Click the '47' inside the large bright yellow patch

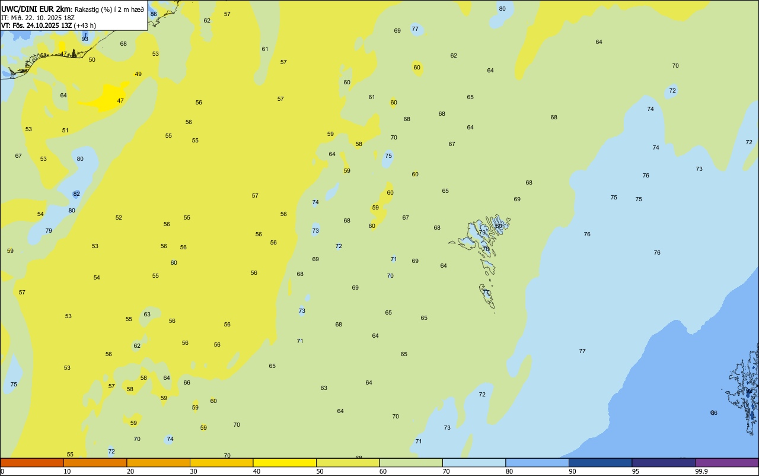pos(120,101)
